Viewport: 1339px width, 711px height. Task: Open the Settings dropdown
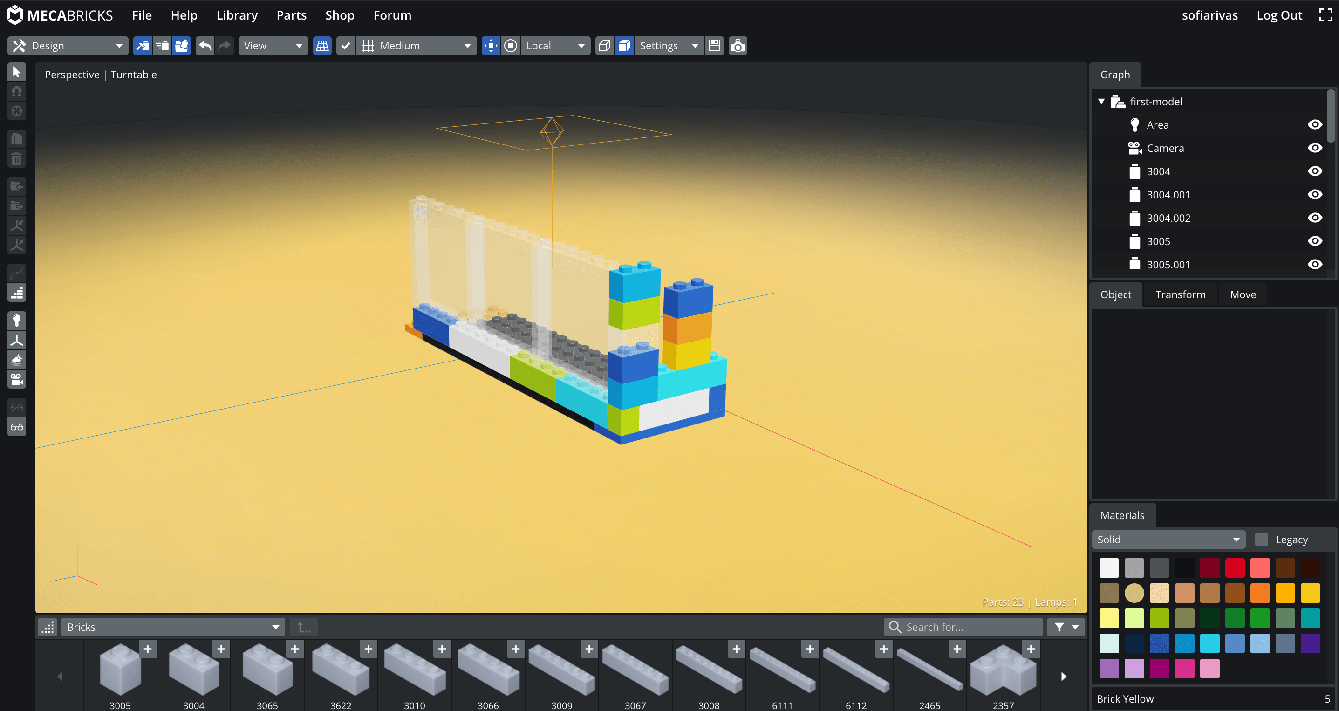[669, 46]
